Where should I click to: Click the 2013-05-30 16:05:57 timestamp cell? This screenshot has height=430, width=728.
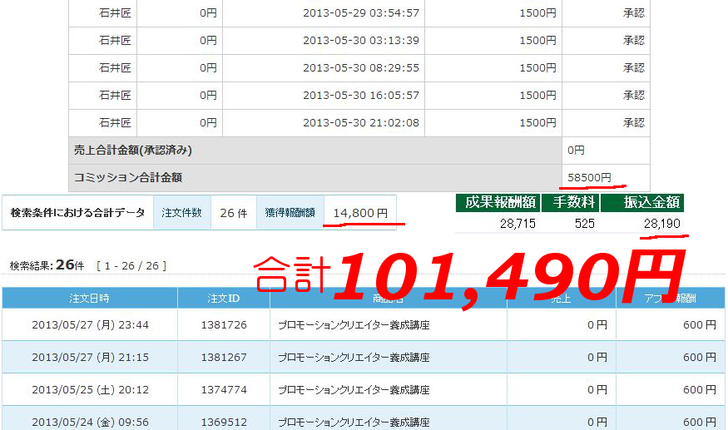360,96
